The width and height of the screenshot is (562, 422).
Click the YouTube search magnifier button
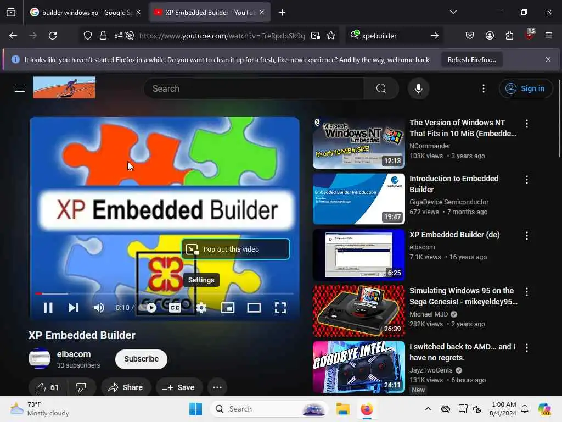pyautogui.click(x=381, y=88)
